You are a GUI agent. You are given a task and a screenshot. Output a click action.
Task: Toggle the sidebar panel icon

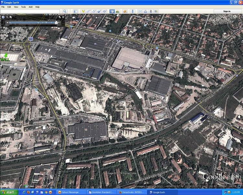click(x=75, y=11)
